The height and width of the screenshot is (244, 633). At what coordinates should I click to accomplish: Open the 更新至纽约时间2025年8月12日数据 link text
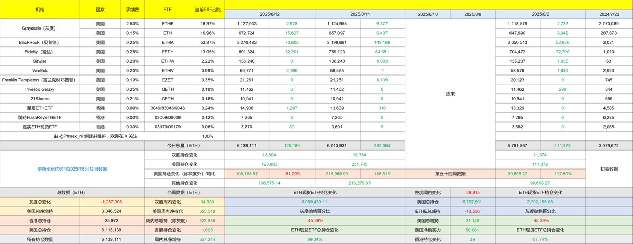coord(72,169)
